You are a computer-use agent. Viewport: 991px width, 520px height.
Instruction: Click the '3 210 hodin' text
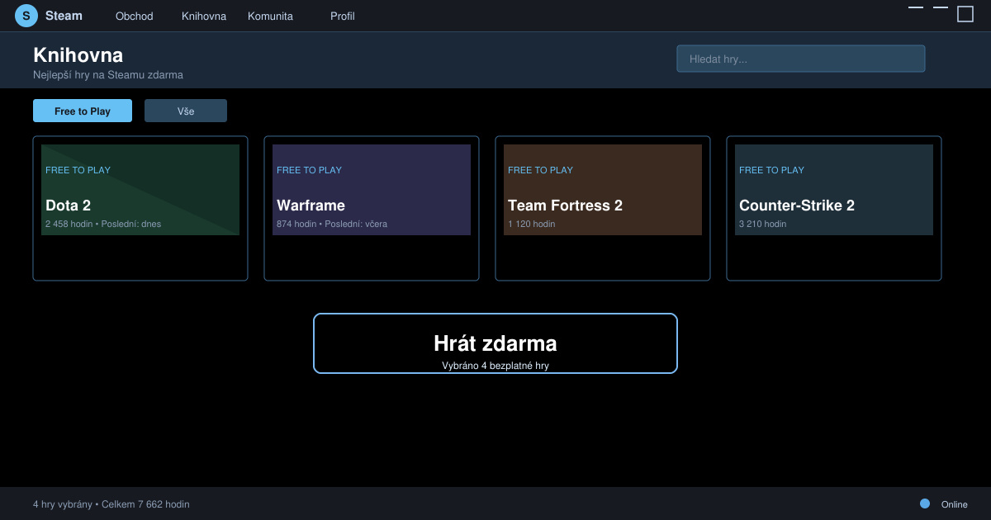[762, 224]
